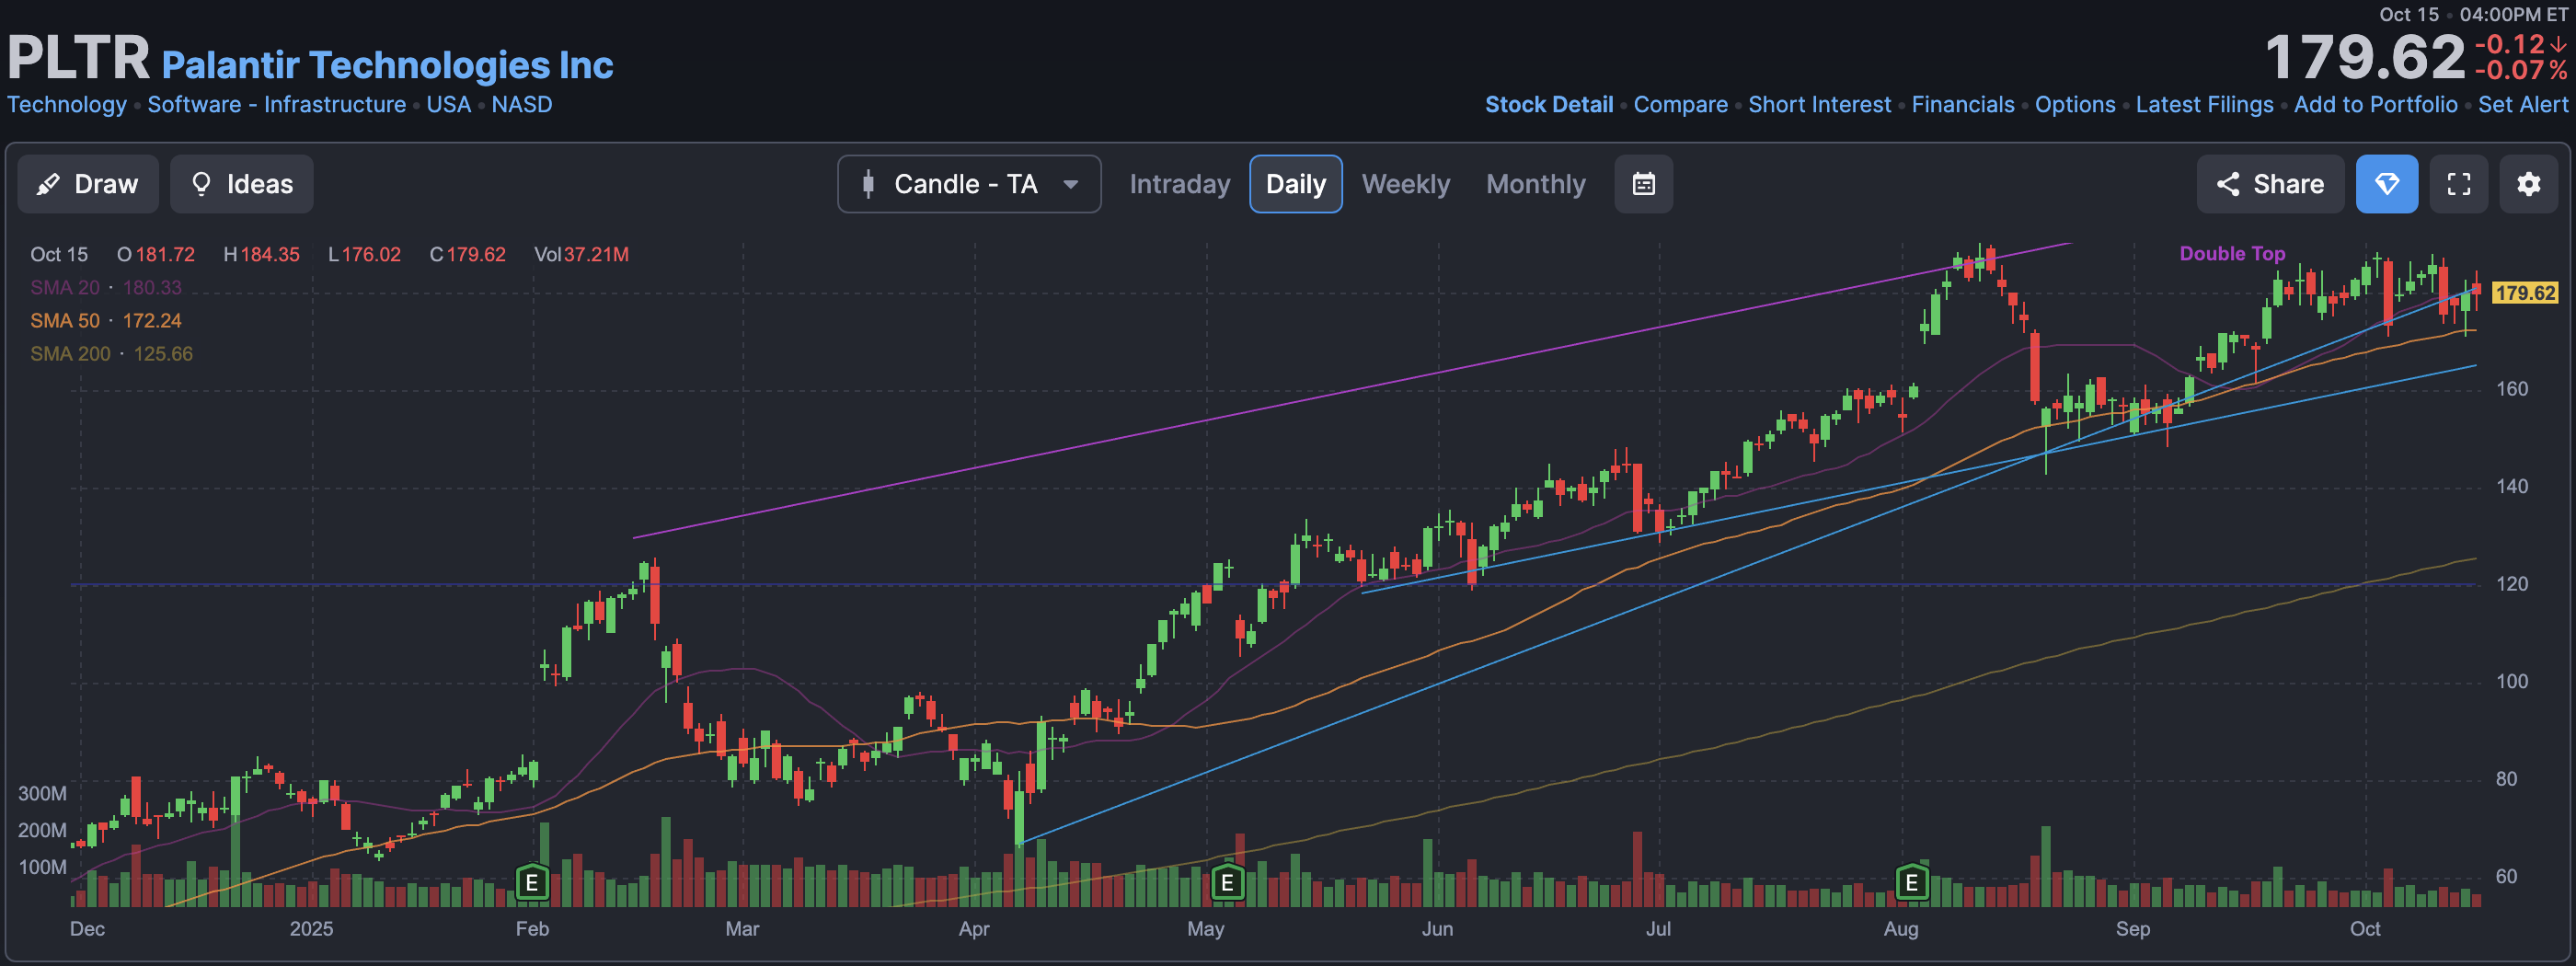Click the May earnings E marker
The image size is (2576, 966).
pos(1227,882)
